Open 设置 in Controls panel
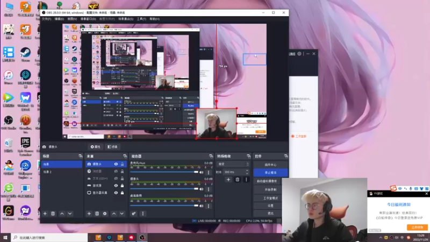 point(270,205)
